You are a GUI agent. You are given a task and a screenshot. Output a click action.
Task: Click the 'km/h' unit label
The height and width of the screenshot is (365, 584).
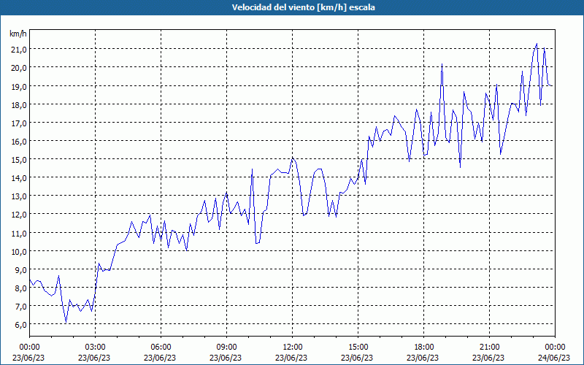click(x=18, y=34)
